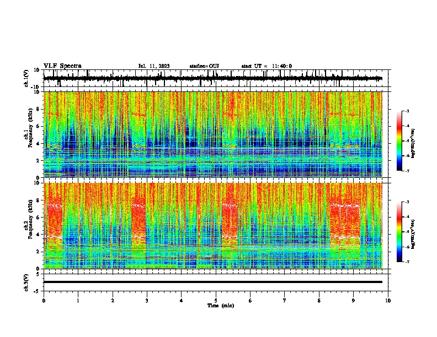Click the wide ch.2 red burst near minute 9
The width and height of the screenshot is (437, 337).
coord(345,222)
